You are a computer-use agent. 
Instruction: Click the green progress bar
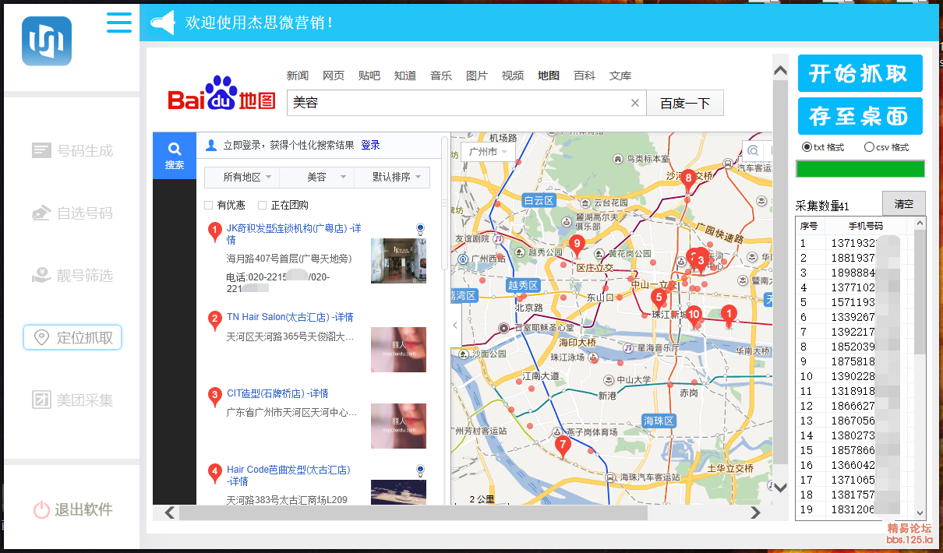[x=860, y=169]
